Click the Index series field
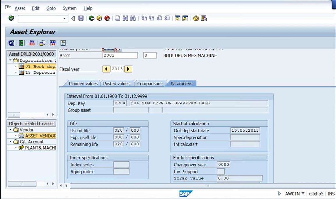The height and width of the screenshot is (199, 336). coord(121,165)
